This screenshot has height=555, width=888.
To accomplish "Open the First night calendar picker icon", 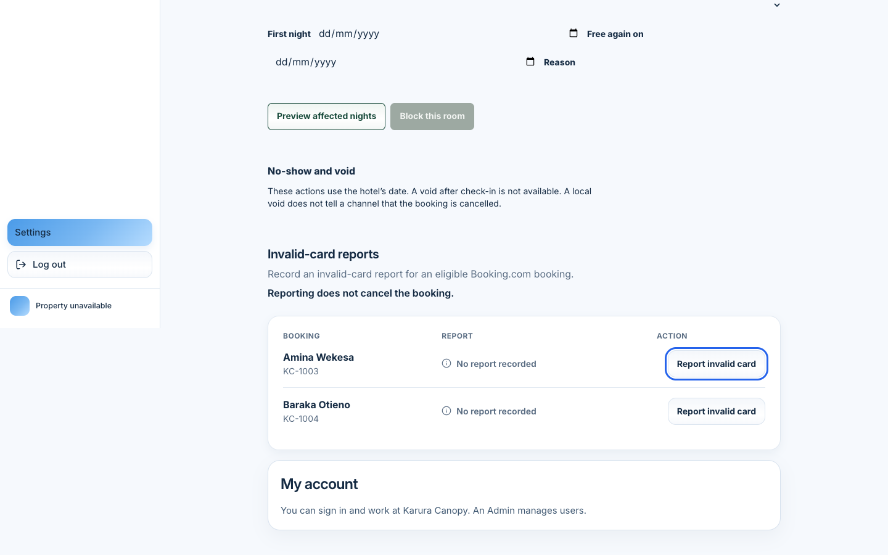I will 573,33.
